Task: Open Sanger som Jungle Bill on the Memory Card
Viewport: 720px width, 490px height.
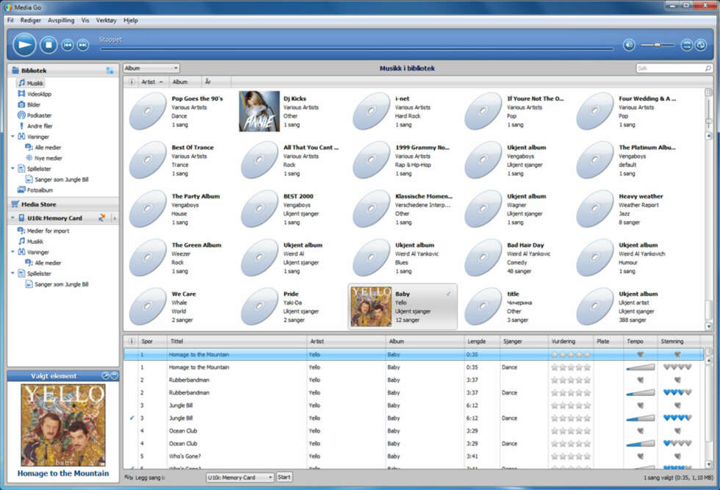Action: pyautogui.click(x=57, y=284)
